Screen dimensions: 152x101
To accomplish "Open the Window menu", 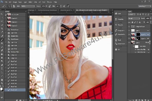I will click(49, 2).
